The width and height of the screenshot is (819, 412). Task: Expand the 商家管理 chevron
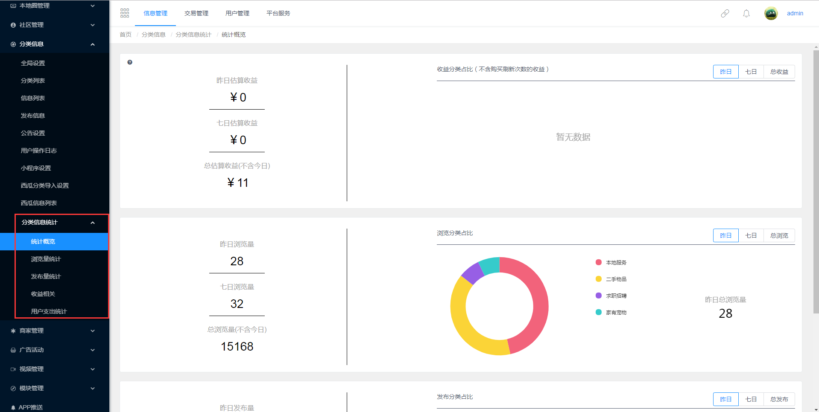coord(93,331)
